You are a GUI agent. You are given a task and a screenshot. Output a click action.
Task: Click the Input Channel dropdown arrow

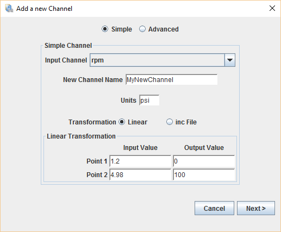[230, 60]
